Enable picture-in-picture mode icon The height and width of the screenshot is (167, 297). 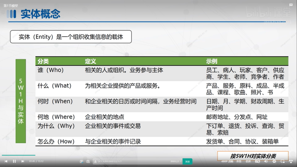[282, 161]
